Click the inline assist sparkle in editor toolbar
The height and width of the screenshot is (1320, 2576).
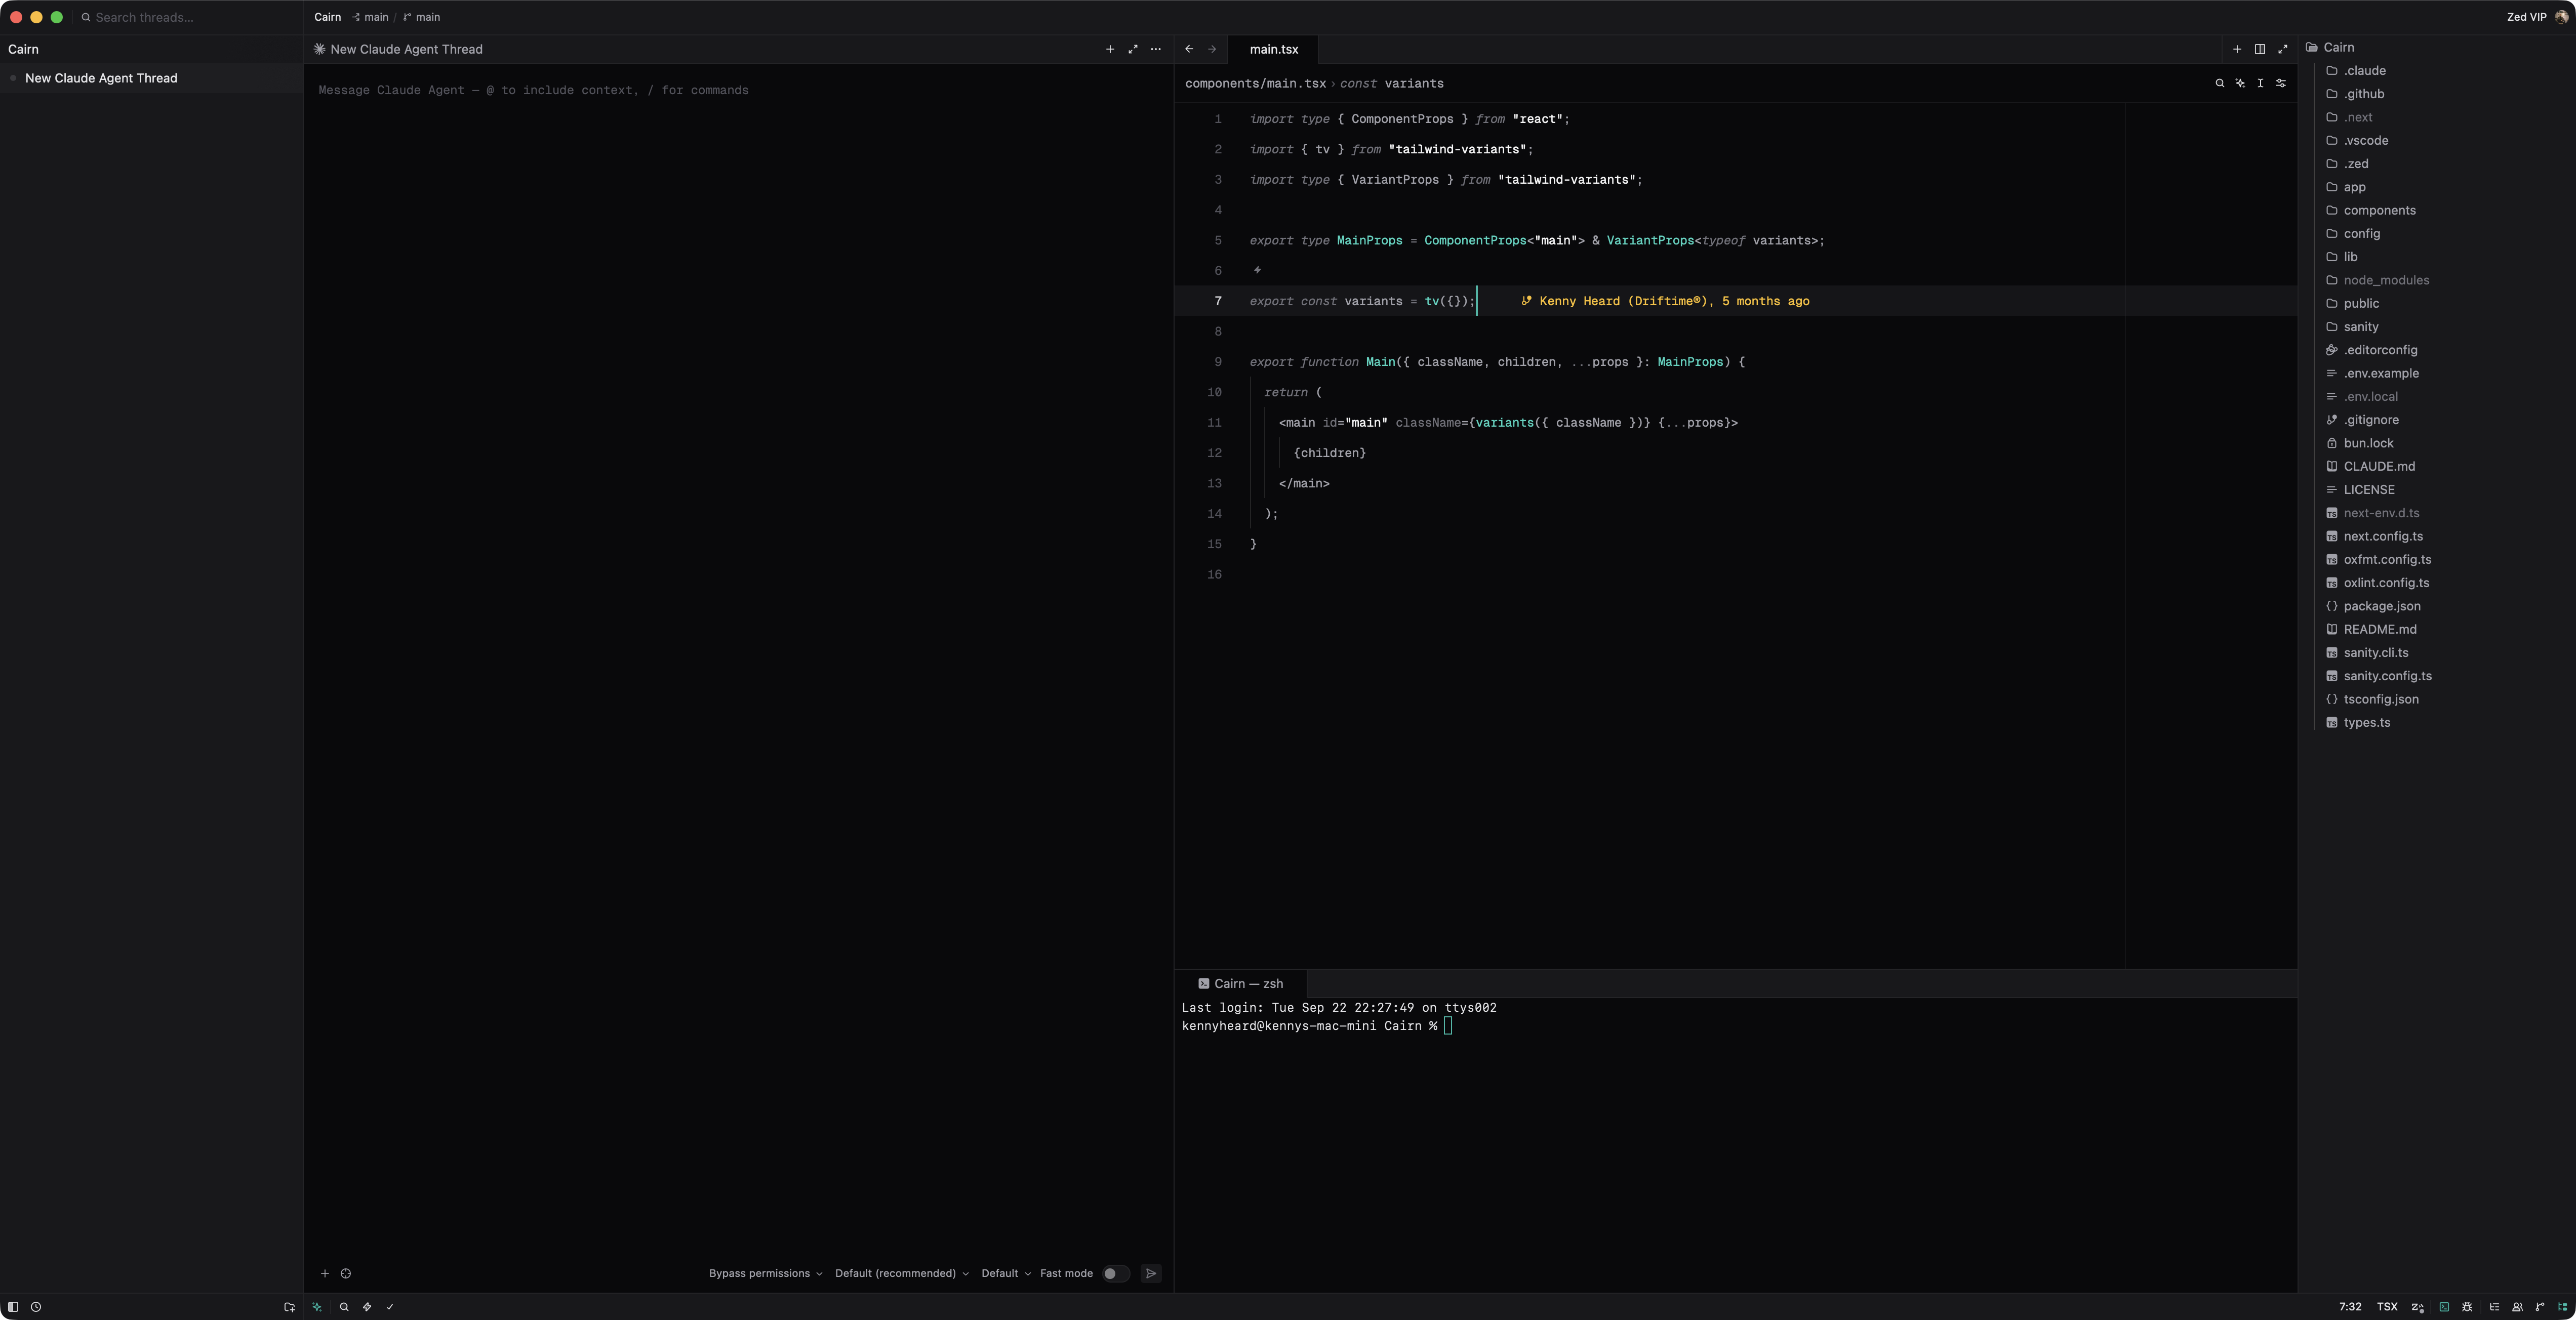[2240, 83]
